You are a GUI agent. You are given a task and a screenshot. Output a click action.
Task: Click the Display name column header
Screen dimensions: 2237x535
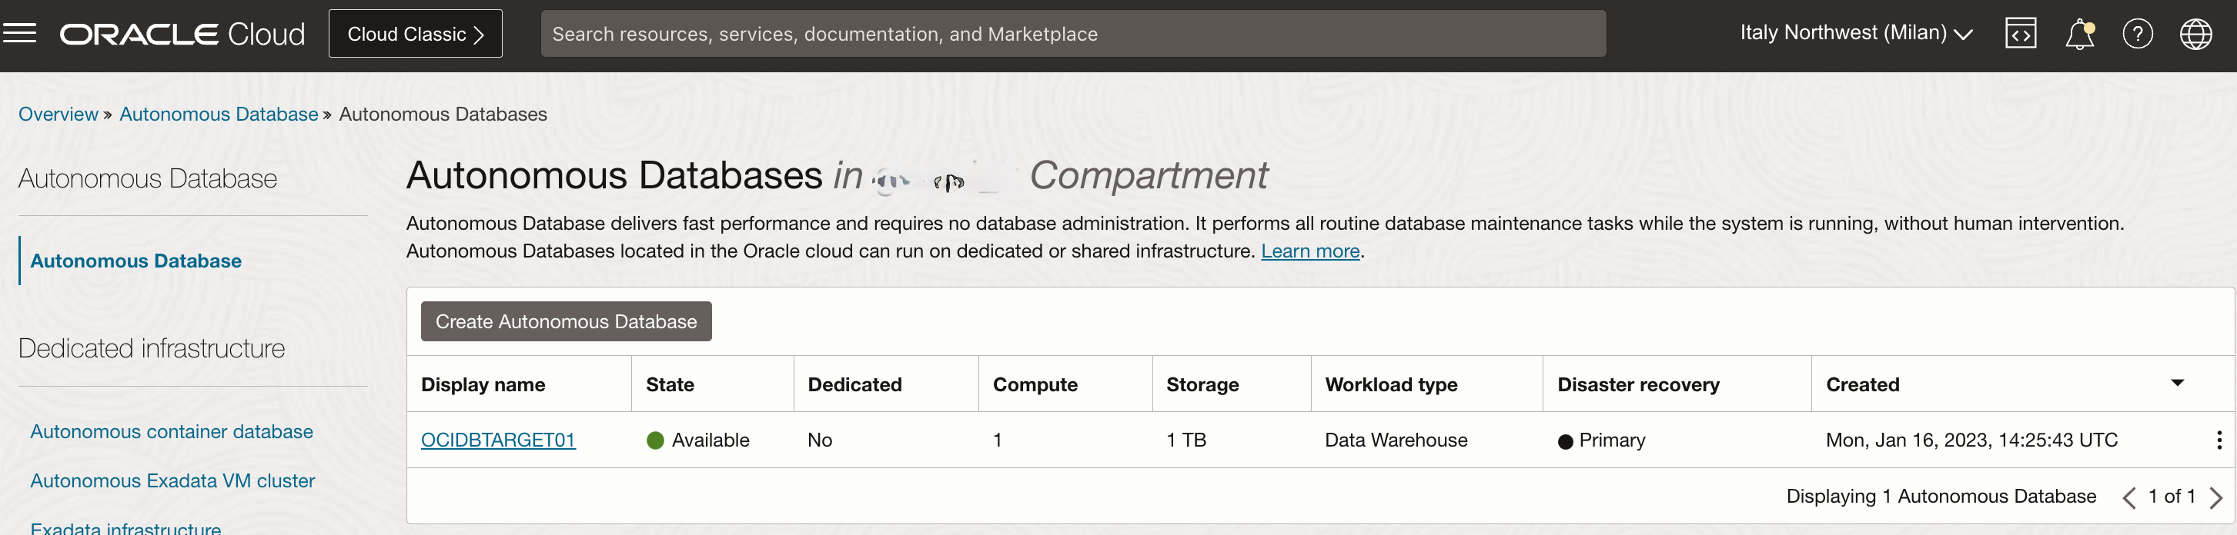[x=483, y=384]
